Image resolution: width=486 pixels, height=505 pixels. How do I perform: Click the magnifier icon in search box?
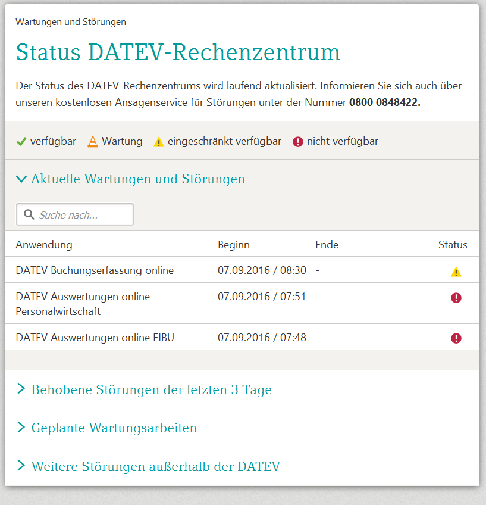point(28,214)
